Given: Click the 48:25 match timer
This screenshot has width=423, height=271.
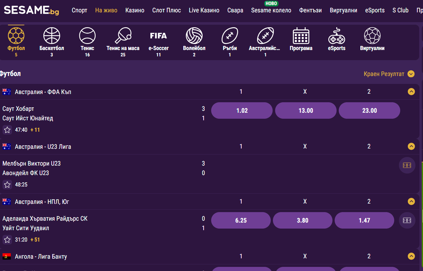Looking at the screenshot, I should [x=21, y=185].
